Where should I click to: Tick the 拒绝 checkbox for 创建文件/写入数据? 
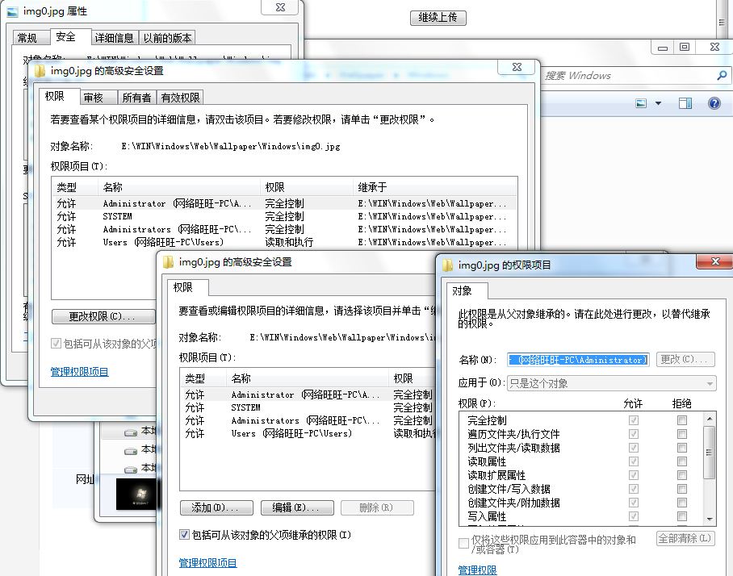[x=682, y=489]
